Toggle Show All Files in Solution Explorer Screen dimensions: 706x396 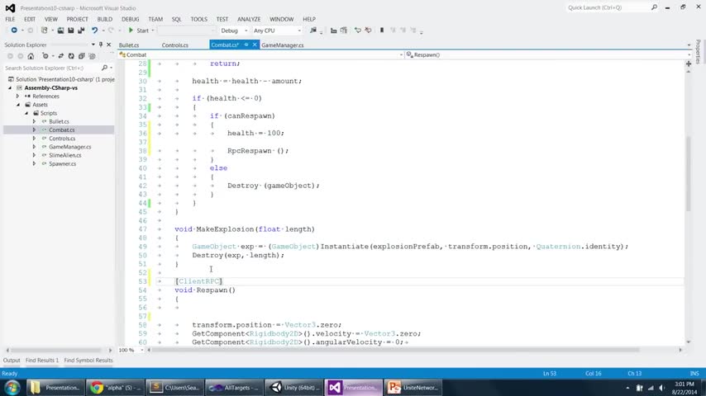coord(93,56)
